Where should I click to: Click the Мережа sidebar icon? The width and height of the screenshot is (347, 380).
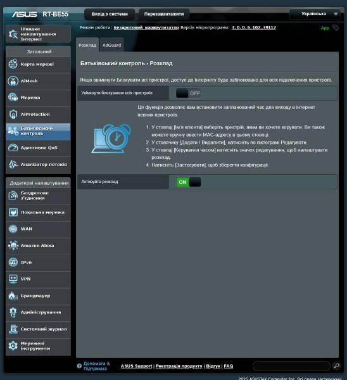(x=13, y=98)
